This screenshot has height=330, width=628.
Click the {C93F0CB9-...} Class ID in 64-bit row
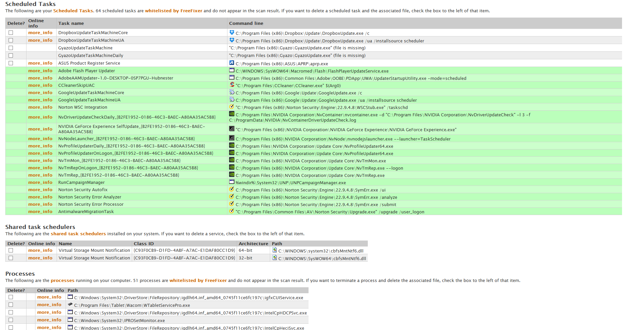(184, 250)
